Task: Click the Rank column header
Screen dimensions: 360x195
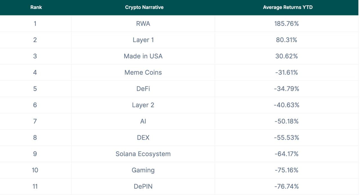Action: (36, 8)
